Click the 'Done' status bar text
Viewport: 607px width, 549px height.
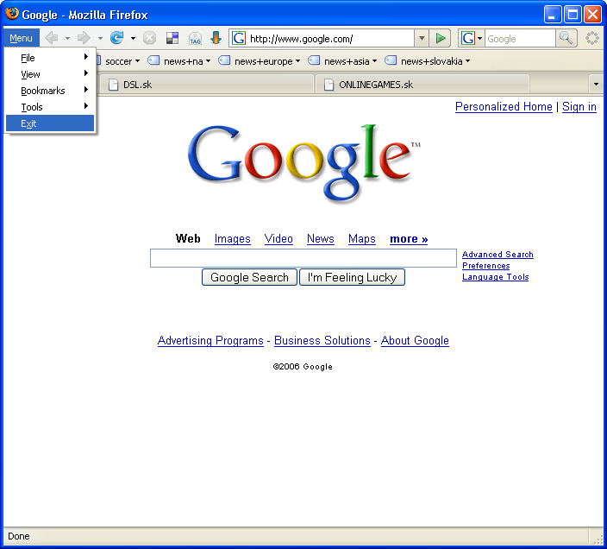click(19, 536)
